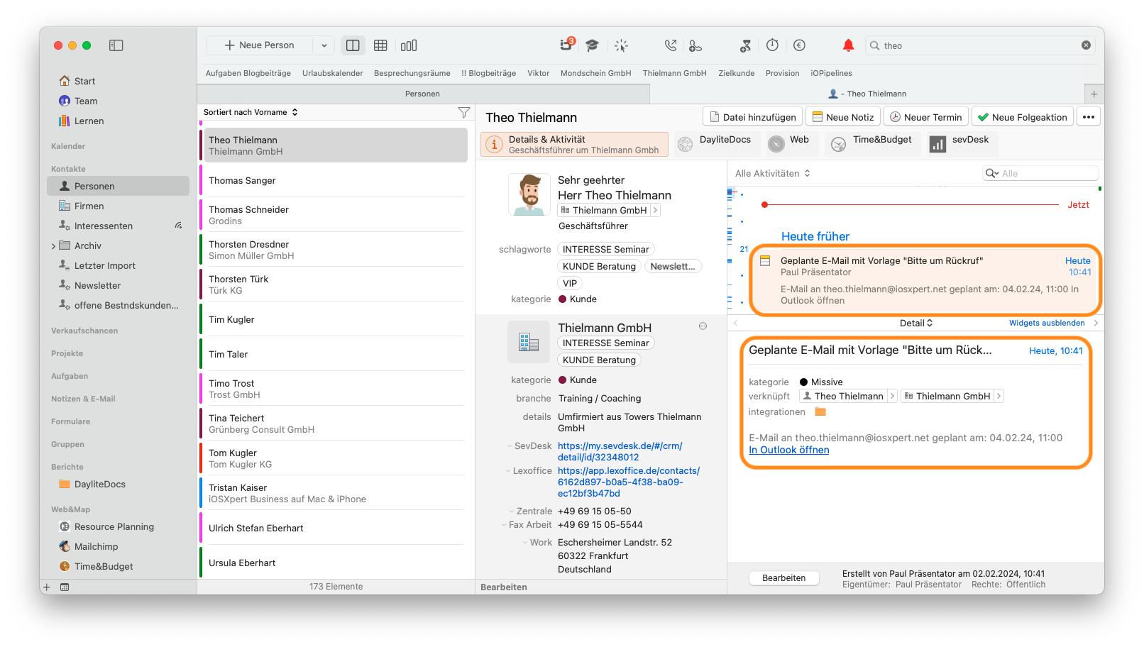Viewport: 1144px width, 647px height.
Task: Click the cursor sparkle toolbar icon
Action: click(621, 45)
